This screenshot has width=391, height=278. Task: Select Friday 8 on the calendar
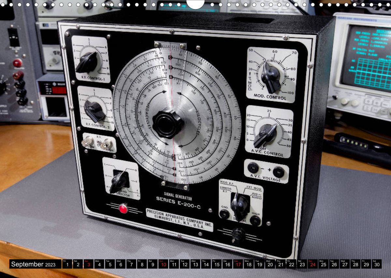pyautogui.click(x=142, y=264)
